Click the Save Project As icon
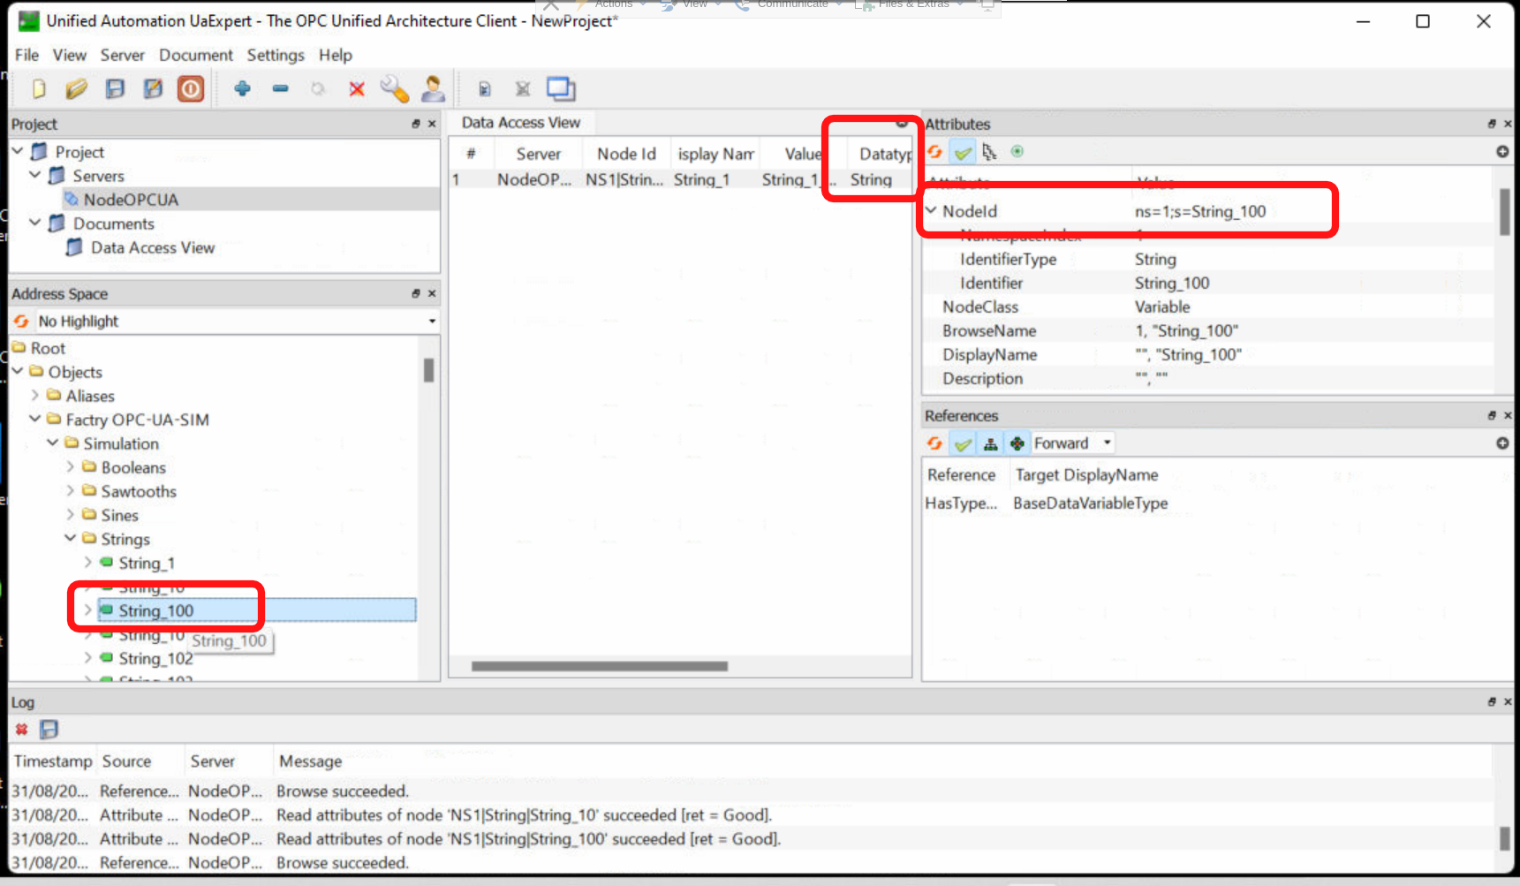 [x=153, y=88]
